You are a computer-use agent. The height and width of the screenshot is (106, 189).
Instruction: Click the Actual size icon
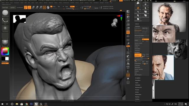click(x=128, y=25)
